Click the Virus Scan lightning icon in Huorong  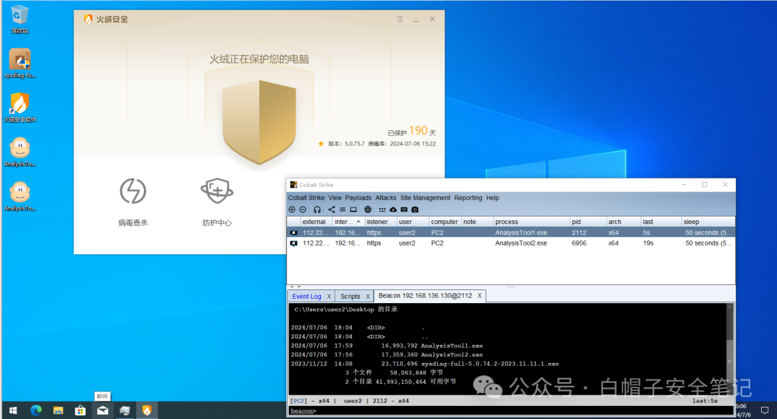coord(133,191)
